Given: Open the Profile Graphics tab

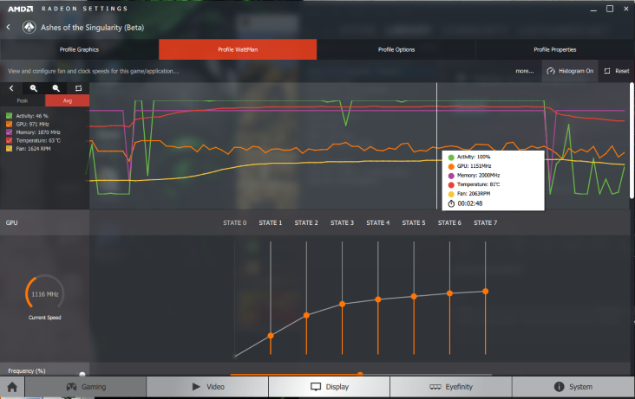Looking at the screenshot, I should [x=79, y=49].
